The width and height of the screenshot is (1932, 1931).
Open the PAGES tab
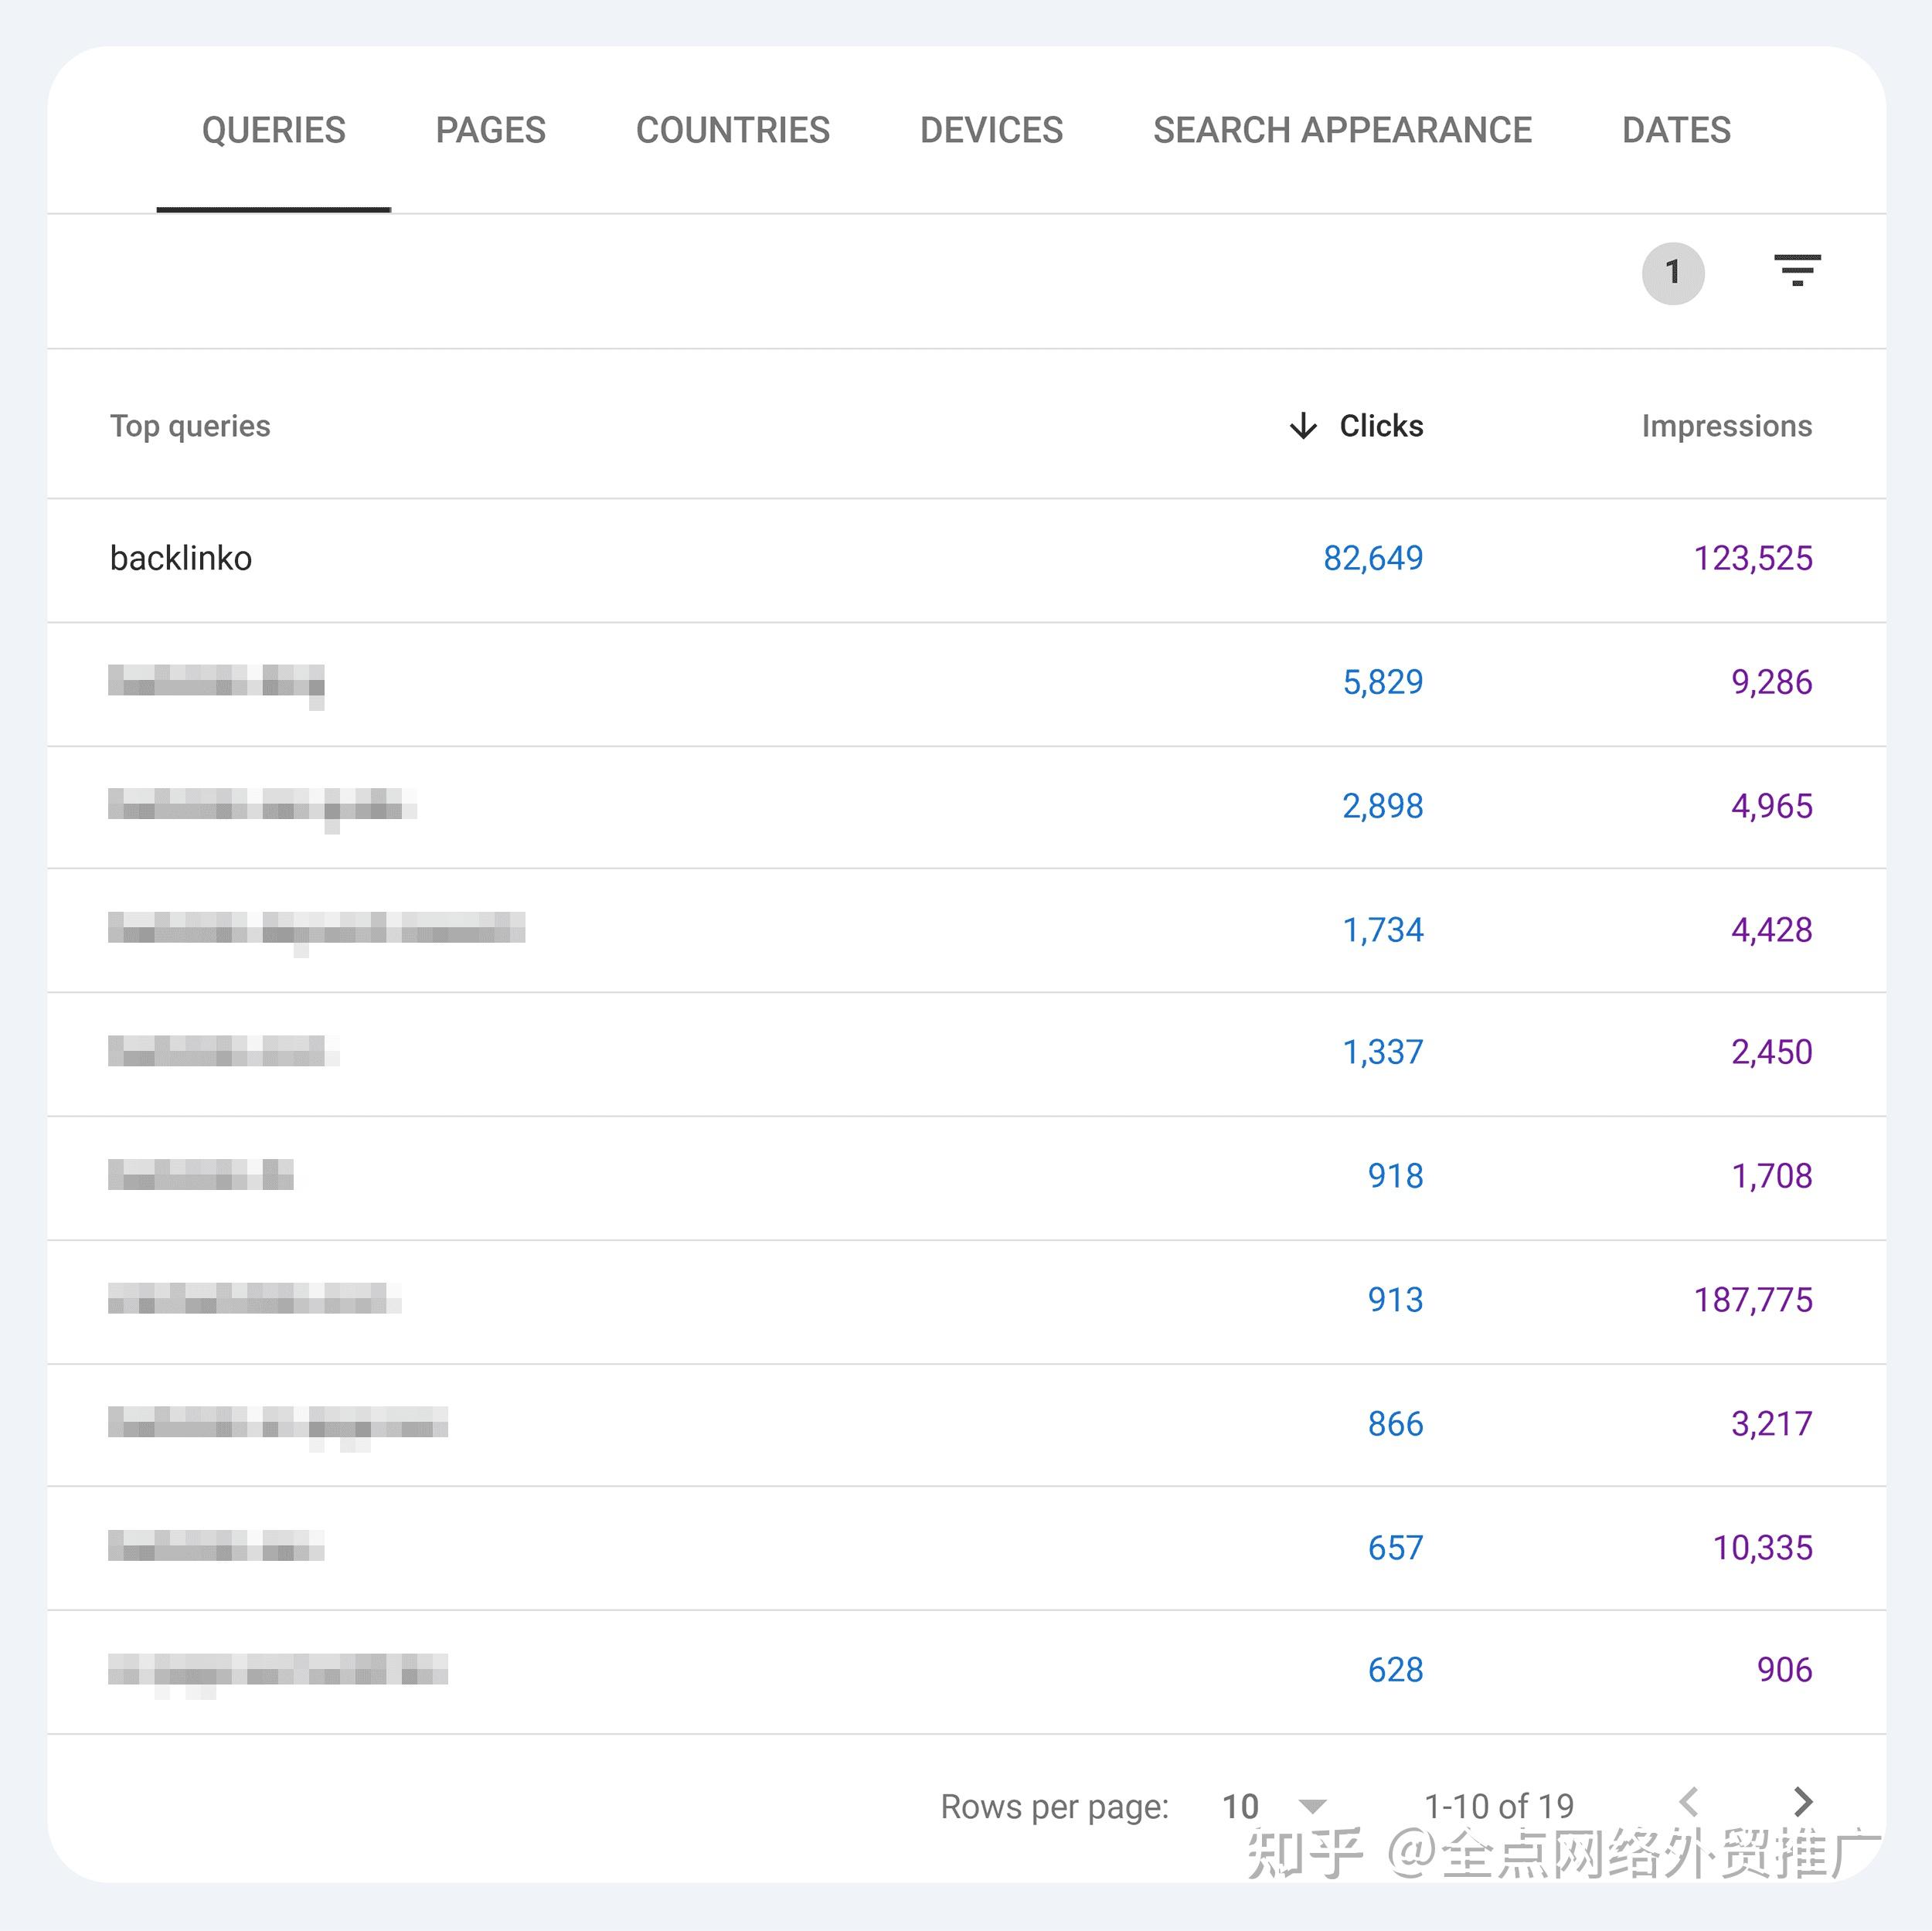click(490, 130)
